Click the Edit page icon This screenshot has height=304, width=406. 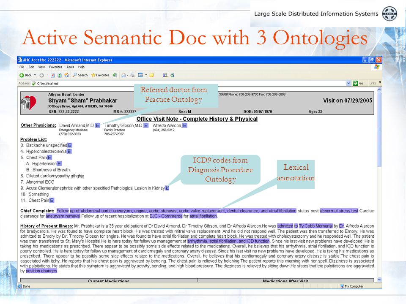pyautogui.click(x=140, y=75)
